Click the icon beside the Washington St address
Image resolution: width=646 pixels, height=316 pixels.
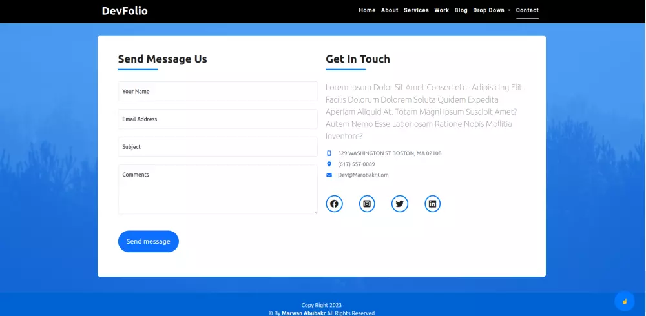(329, 153)
